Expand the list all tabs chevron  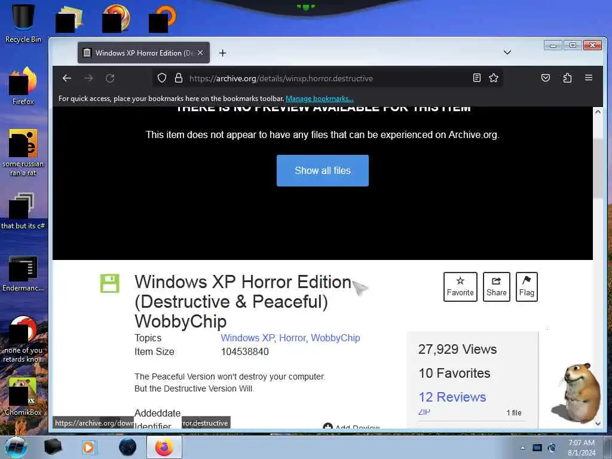(x=507, y=53)
